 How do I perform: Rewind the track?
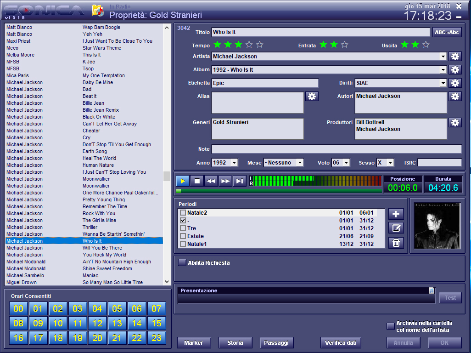coord(211,181)
